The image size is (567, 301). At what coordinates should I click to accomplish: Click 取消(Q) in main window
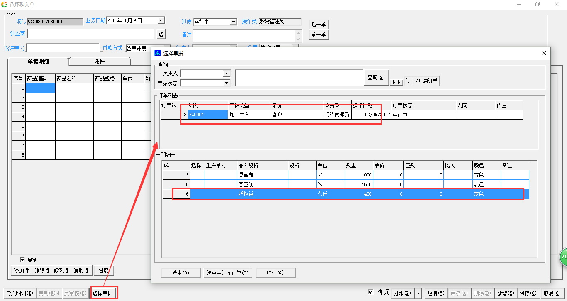click(553, 293)
